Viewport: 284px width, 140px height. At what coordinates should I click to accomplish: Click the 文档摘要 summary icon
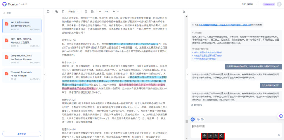[x=193, y=33]
